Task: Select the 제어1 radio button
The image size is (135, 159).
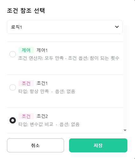Action: [x=13, y=54]
